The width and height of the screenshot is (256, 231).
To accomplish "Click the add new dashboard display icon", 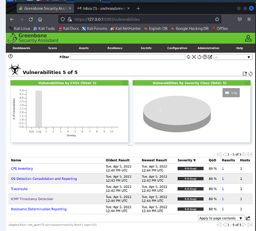I will pos(244,73).
